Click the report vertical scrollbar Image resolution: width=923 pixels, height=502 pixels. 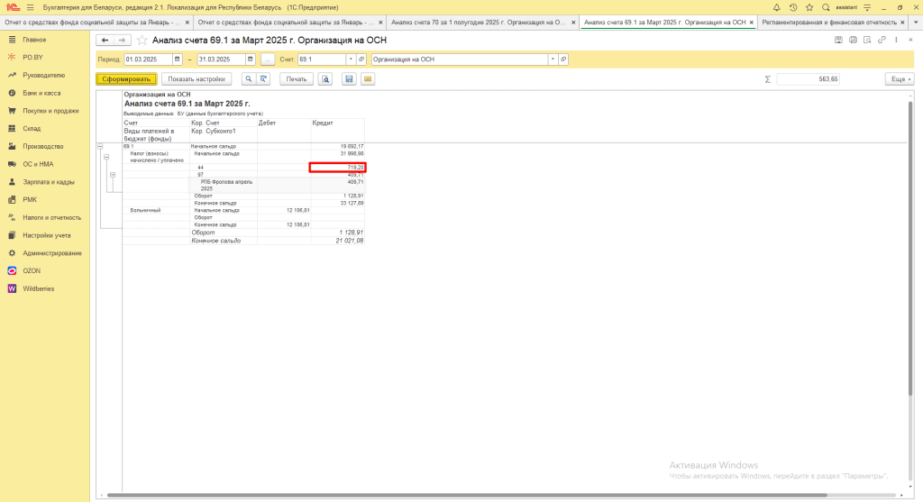pyautogui.click(x=910, y=247)
